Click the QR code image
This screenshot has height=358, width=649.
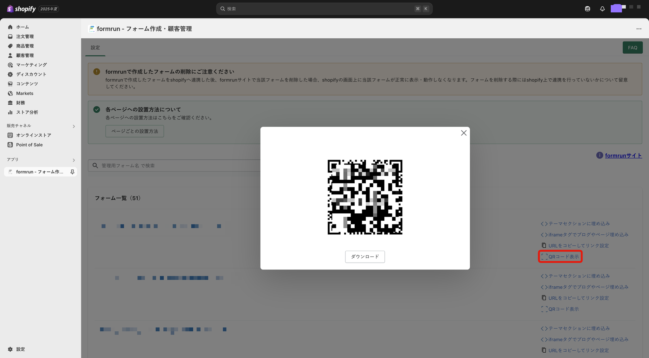click(x=365, y=197)
